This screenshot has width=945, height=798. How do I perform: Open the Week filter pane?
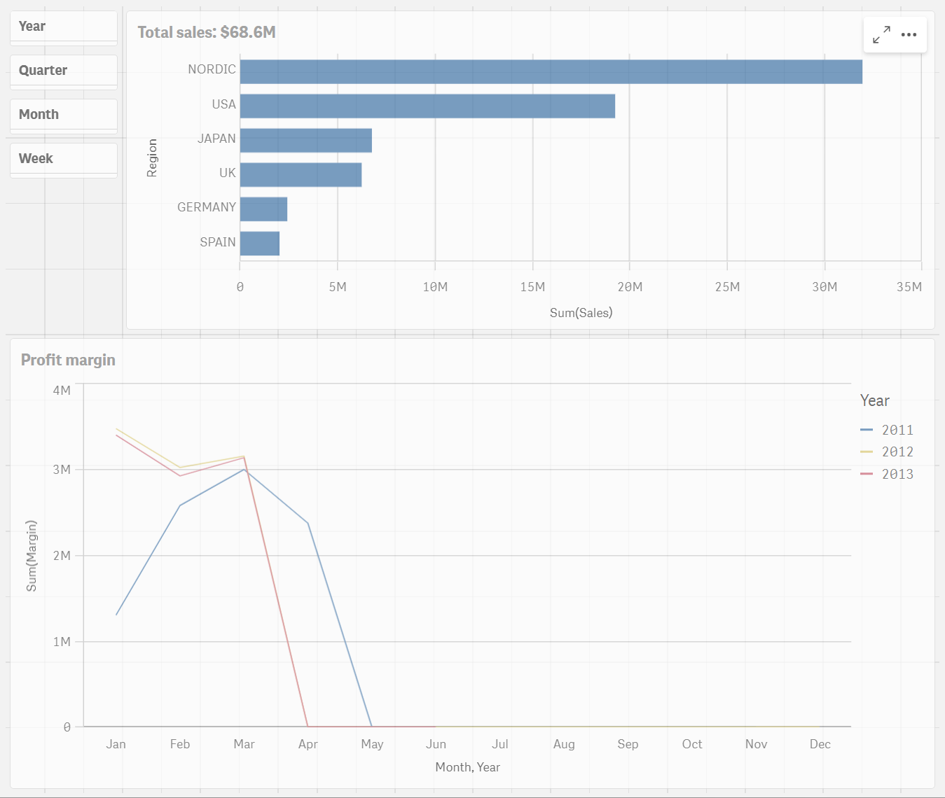point(63,158)
